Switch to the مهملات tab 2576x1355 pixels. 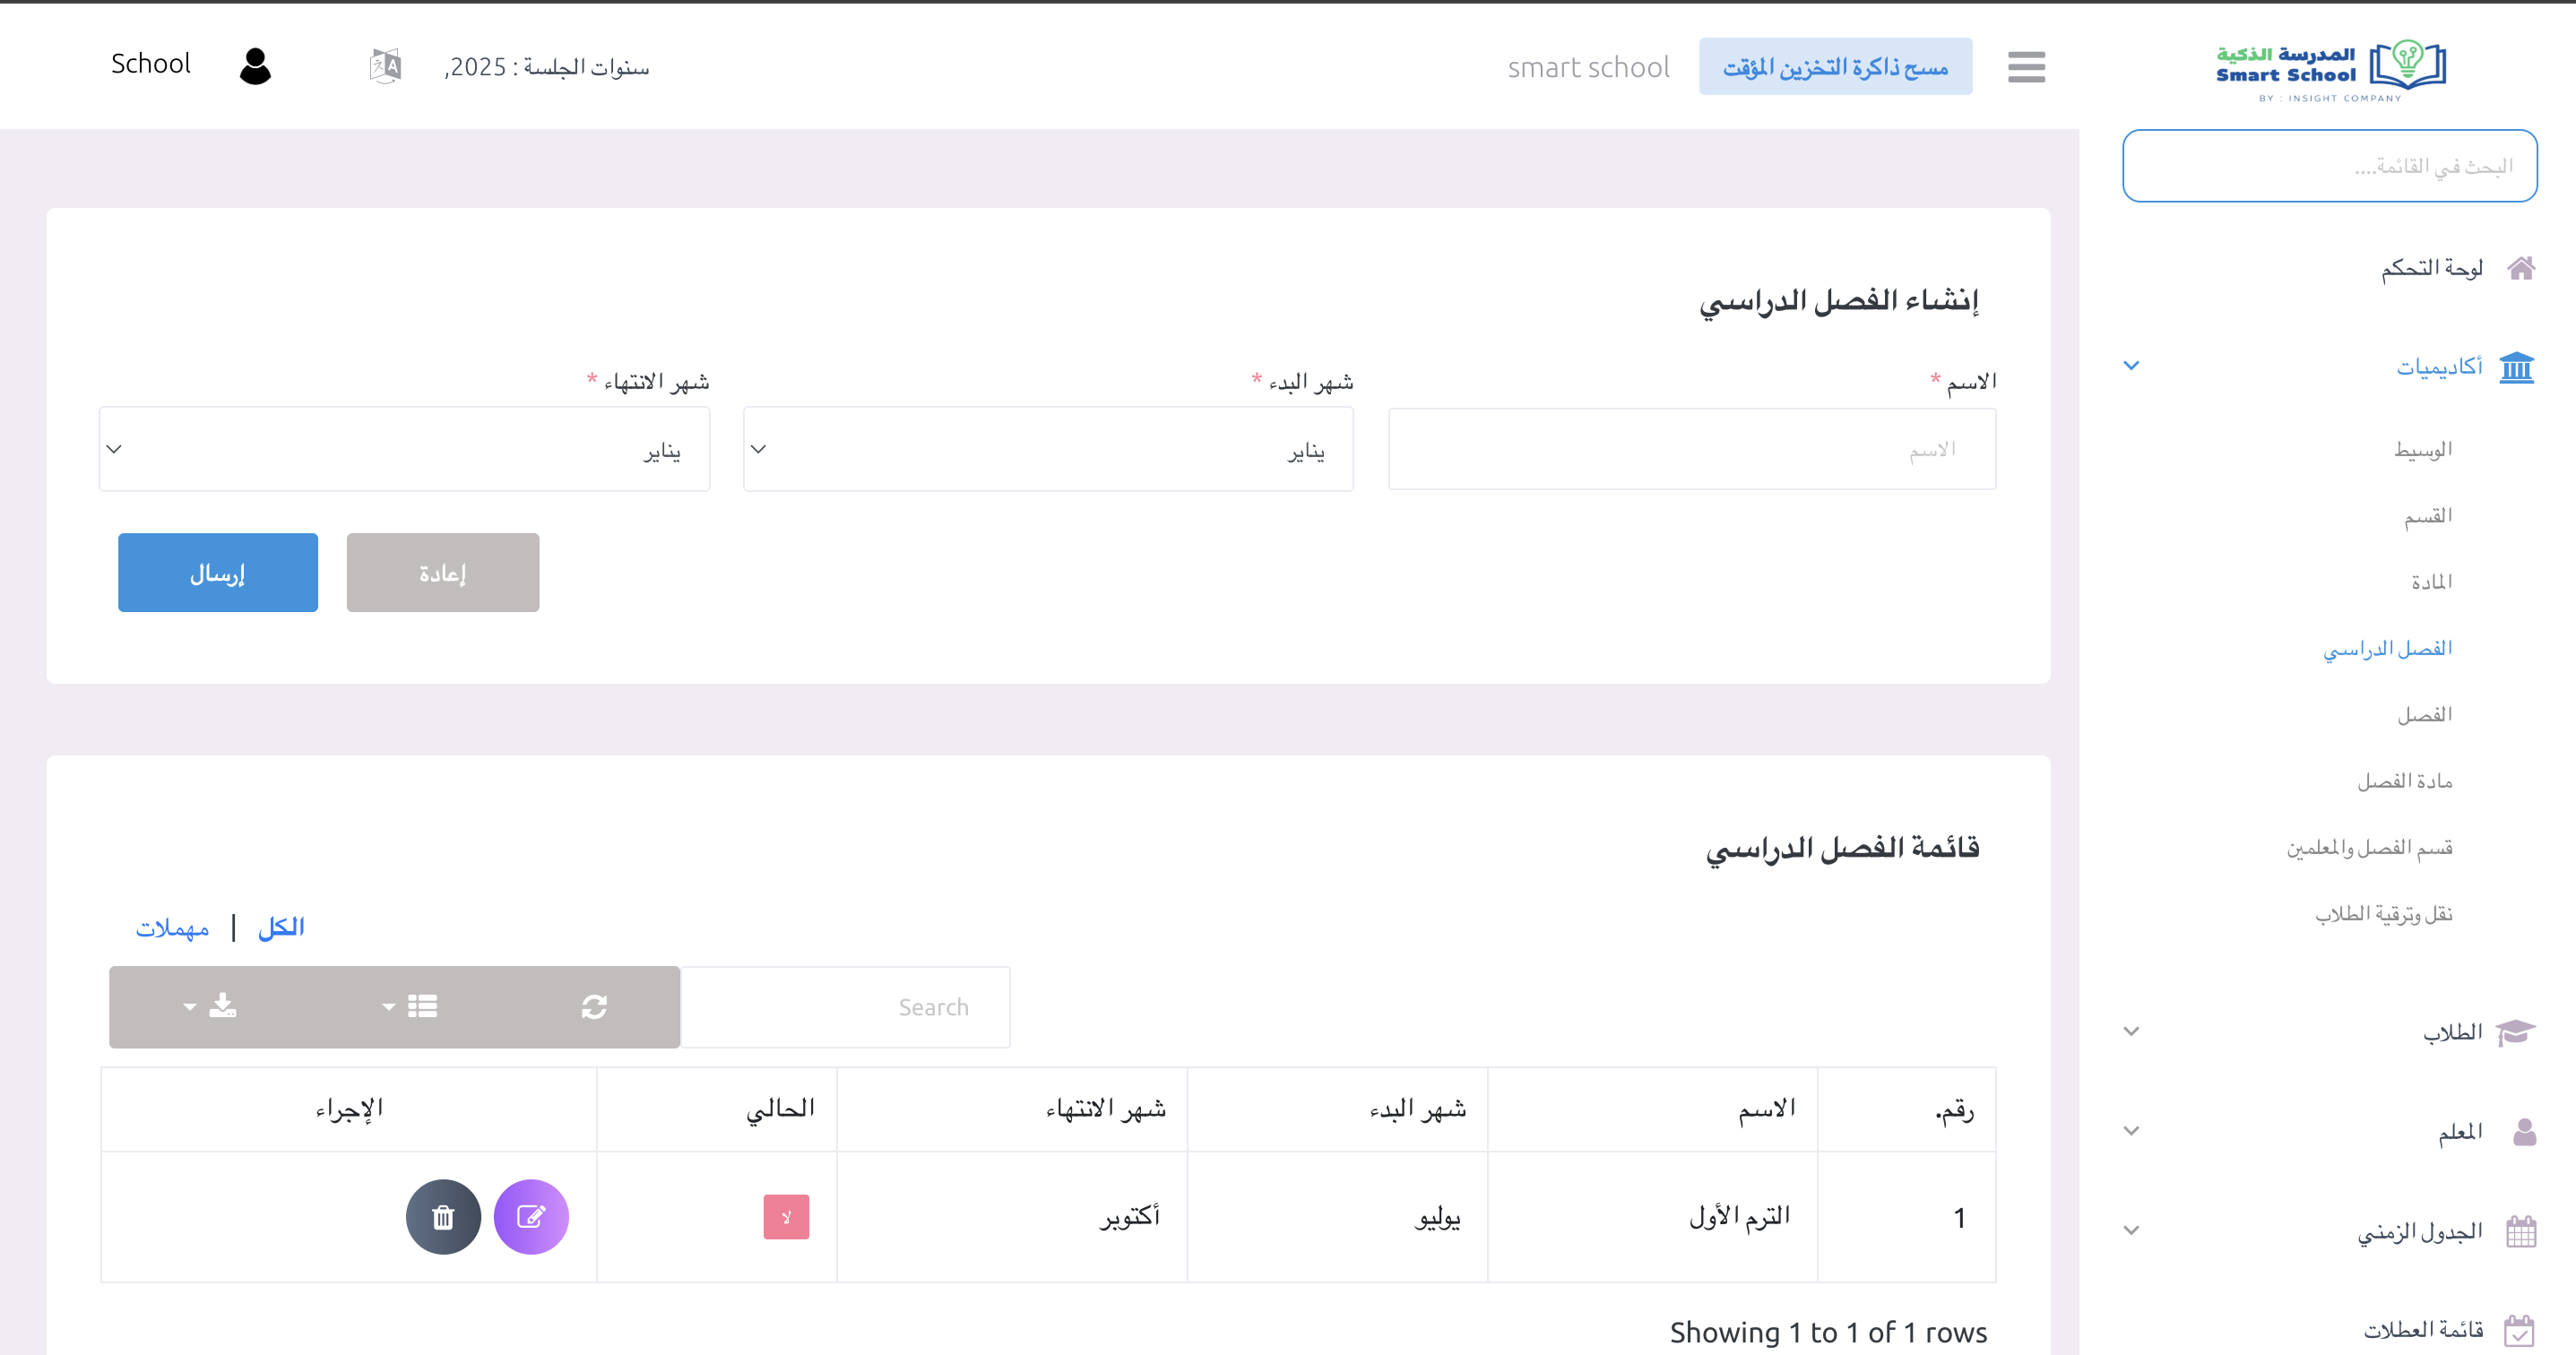pos(172,928)
